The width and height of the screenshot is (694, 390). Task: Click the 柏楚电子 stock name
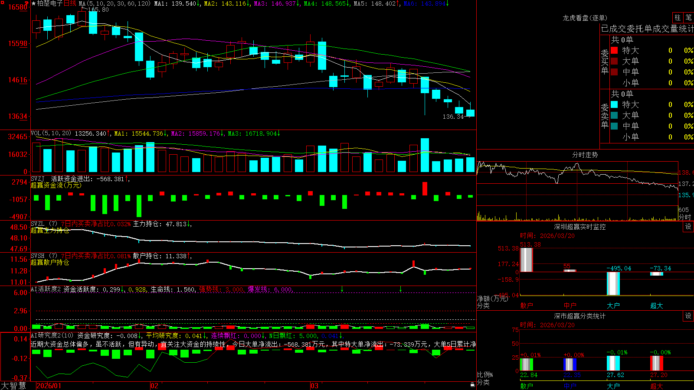click(x=50, y=3)
